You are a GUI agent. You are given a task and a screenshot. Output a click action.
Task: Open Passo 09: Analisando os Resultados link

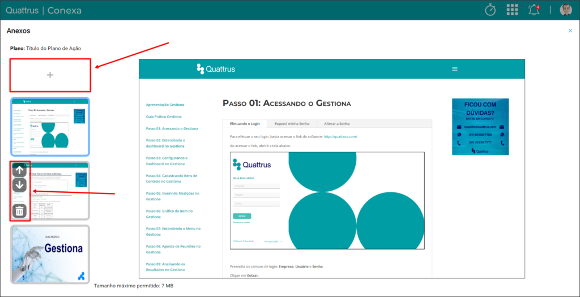tap(165, 266)
